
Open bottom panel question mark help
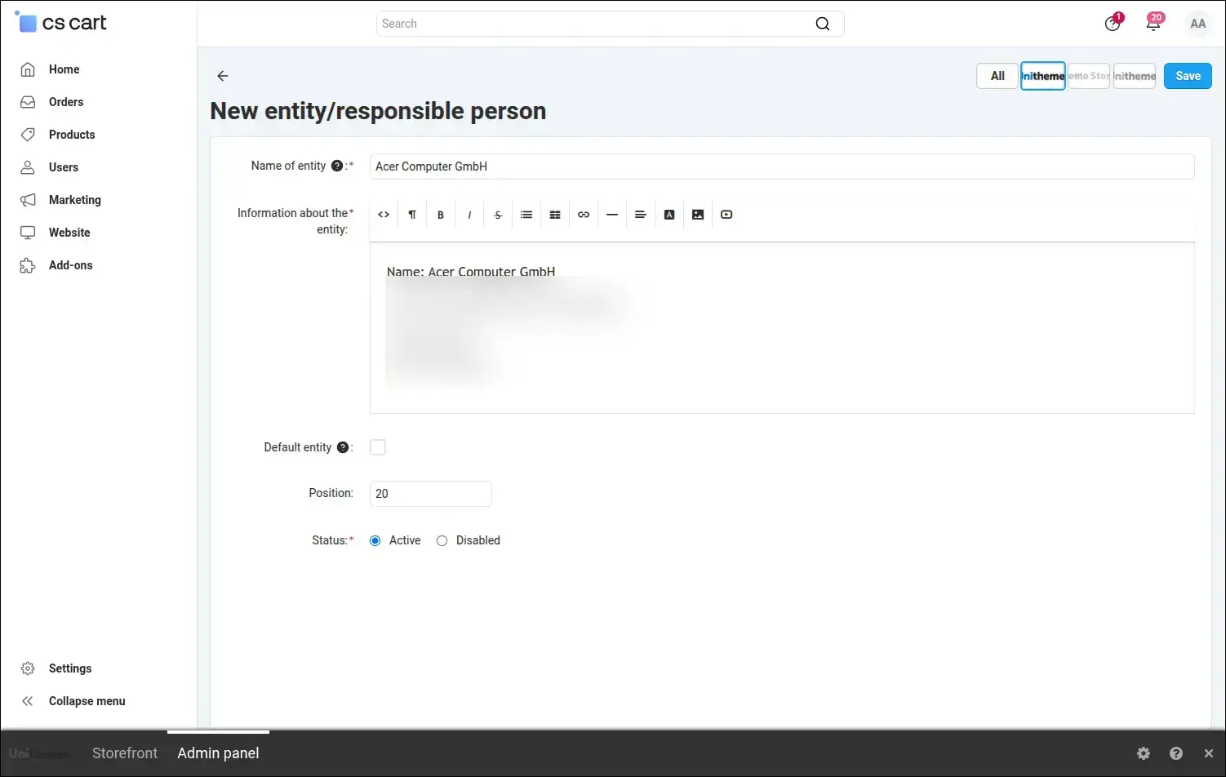[1176, 753]
